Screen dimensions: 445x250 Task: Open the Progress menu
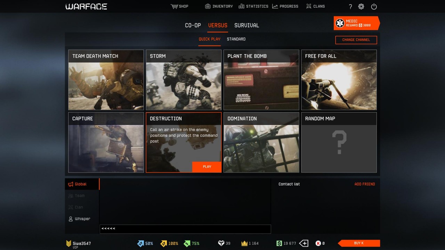pyautogui.click(x=285, y=6)
